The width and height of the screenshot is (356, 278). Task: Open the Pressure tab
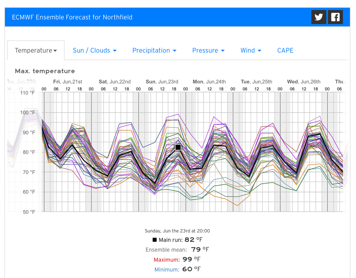coord(208,51)
